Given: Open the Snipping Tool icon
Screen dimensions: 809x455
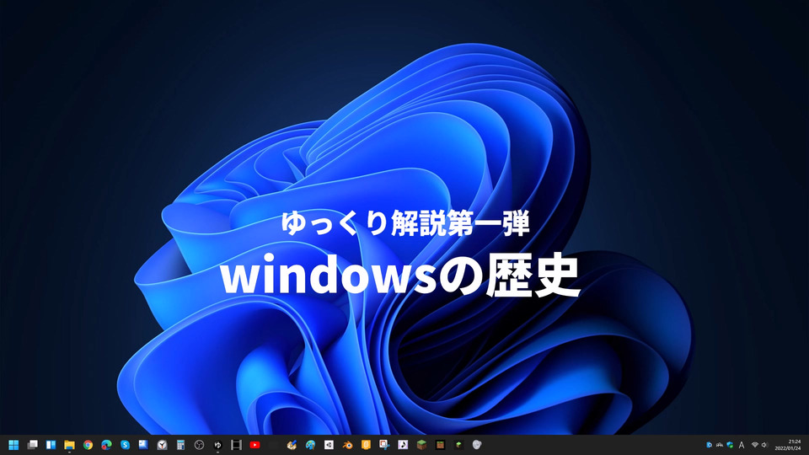Looking at the screenshot, I should pos(384,445).
